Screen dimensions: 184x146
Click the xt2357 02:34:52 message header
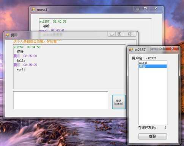pyautogui.click(x=27, y=47)
